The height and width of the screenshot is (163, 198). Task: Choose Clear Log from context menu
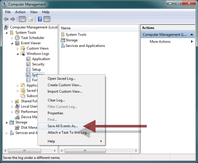[x=71, y=100]
